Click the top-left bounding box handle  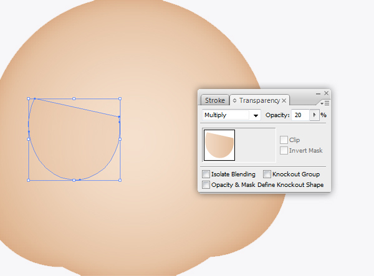[x=29, y=98]
